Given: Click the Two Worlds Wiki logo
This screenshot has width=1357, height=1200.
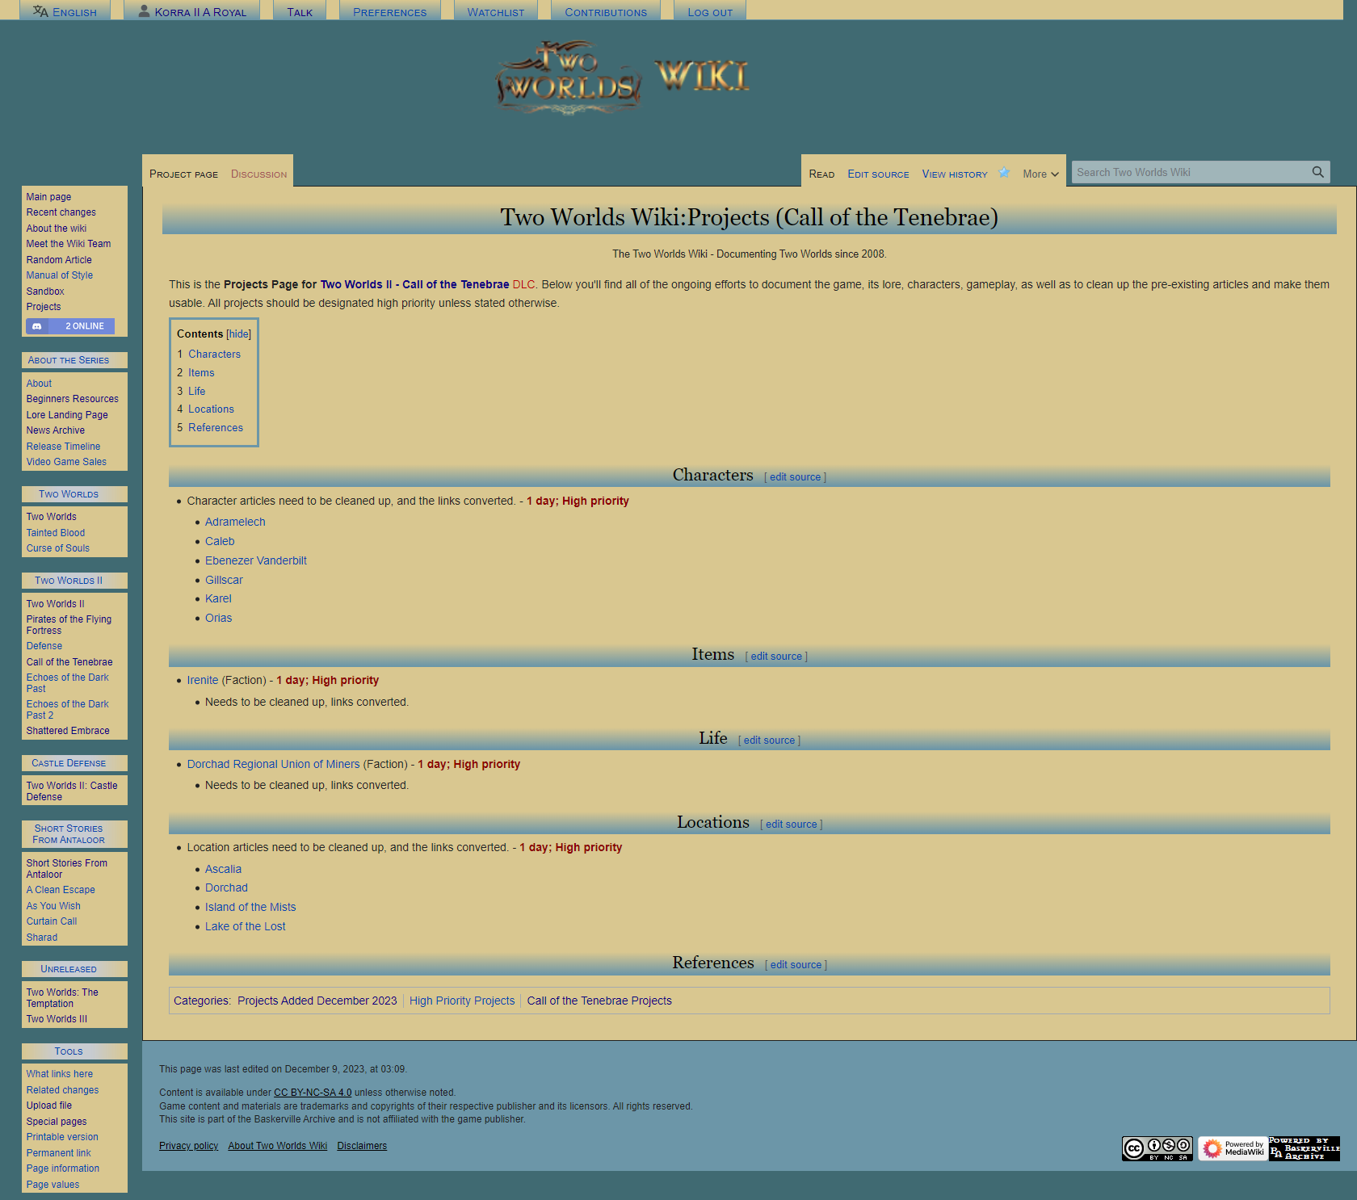Looking at the screenshot, I should click(x=623, y=78).
